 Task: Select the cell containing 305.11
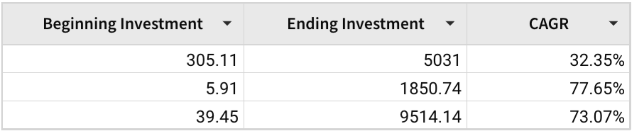click(123, 59)
